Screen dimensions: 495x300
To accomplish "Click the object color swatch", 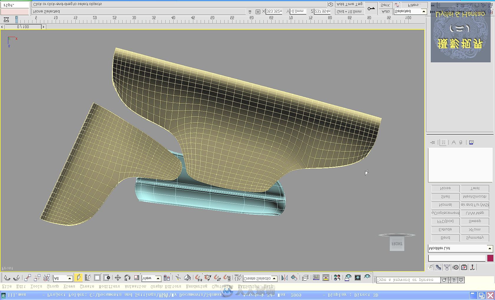I will pos(490,258).
